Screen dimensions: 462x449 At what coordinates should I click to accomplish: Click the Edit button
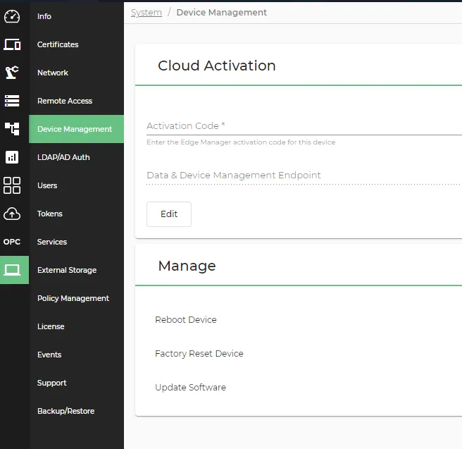[169, 214]
